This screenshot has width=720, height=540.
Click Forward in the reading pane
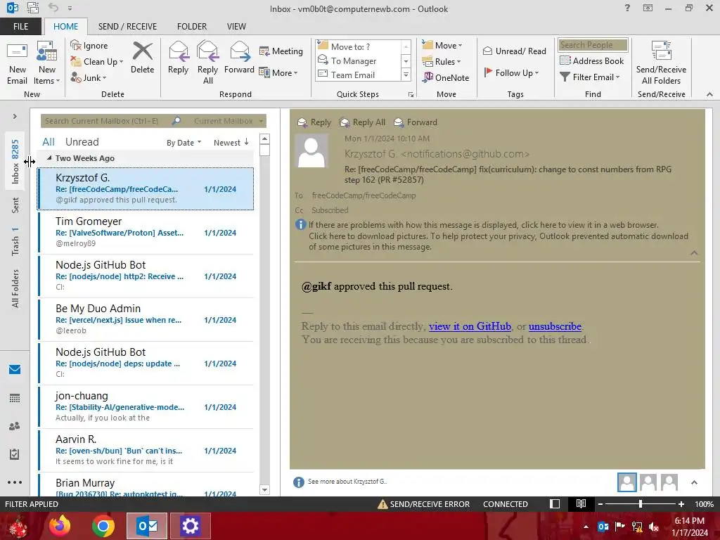pyautogui.click(x=416, y=122)
